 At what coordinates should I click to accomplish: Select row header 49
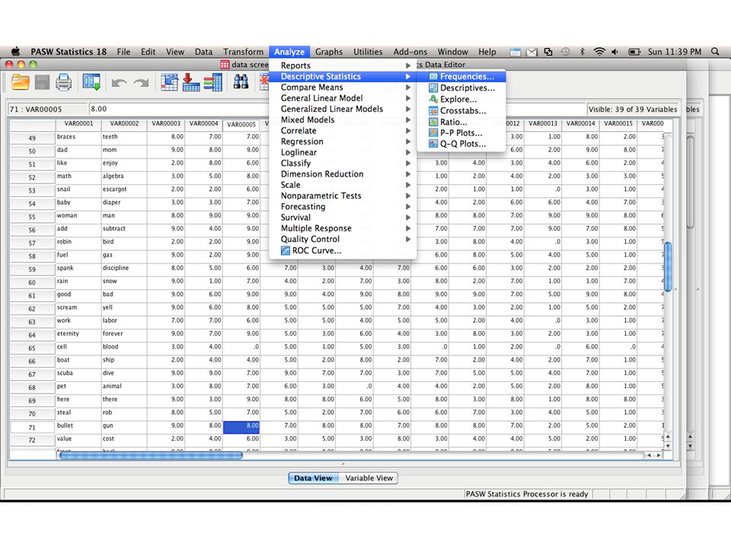[32, 138]
